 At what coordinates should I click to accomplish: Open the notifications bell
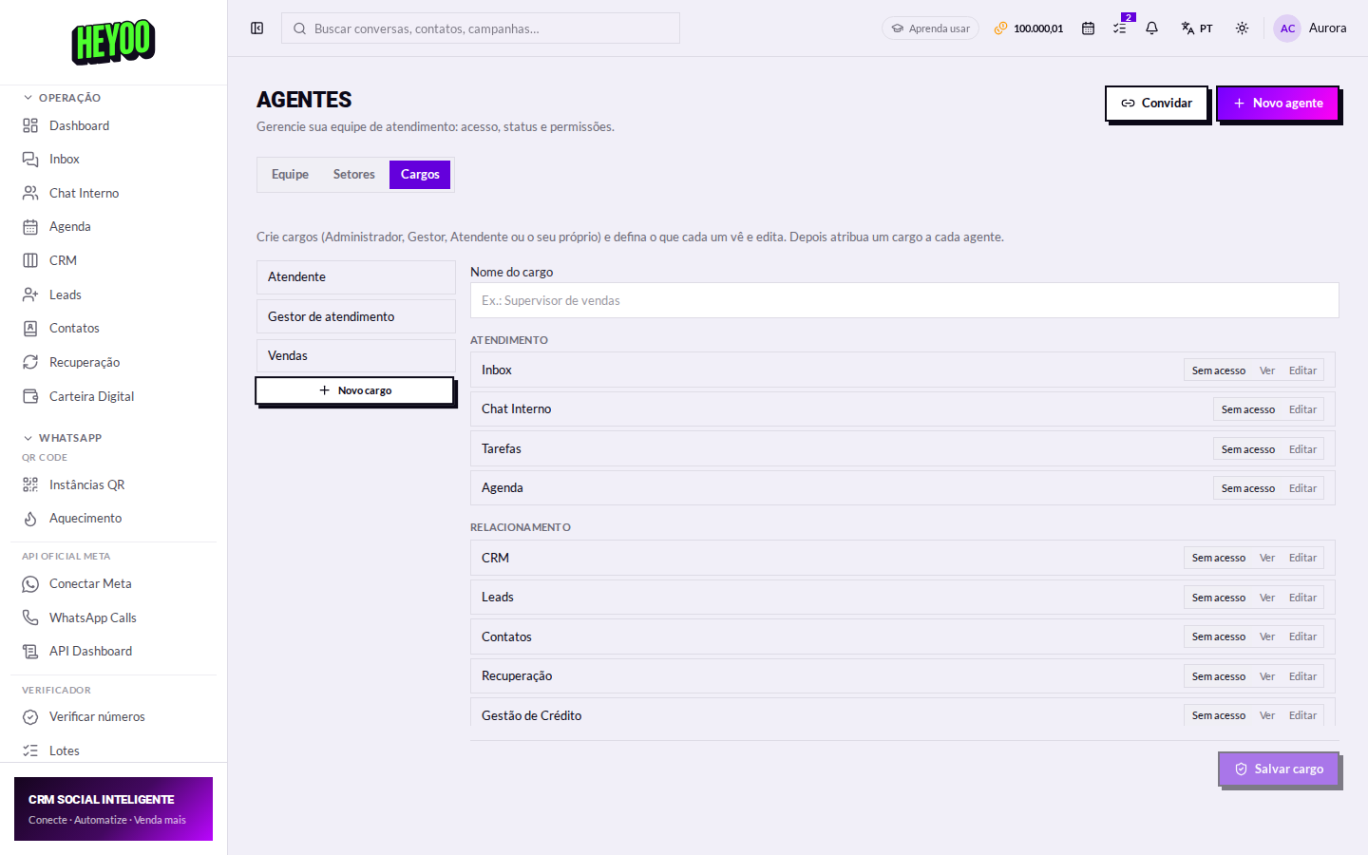1151,28
